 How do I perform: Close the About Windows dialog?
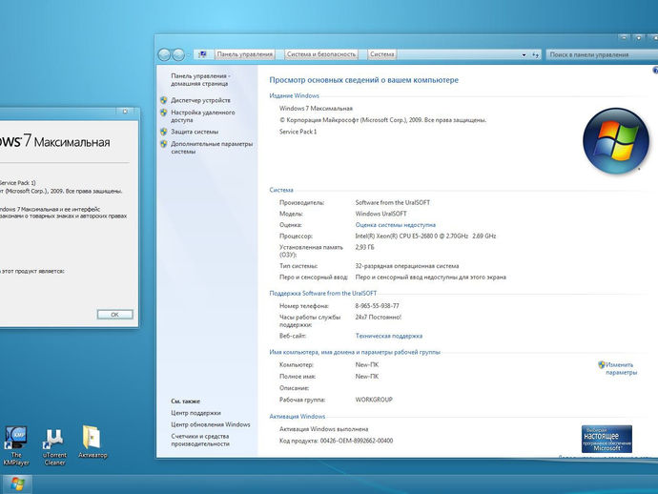pos(125,112)
